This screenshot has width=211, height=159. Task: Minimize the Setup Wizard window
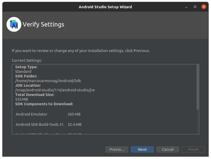(187, 7)
